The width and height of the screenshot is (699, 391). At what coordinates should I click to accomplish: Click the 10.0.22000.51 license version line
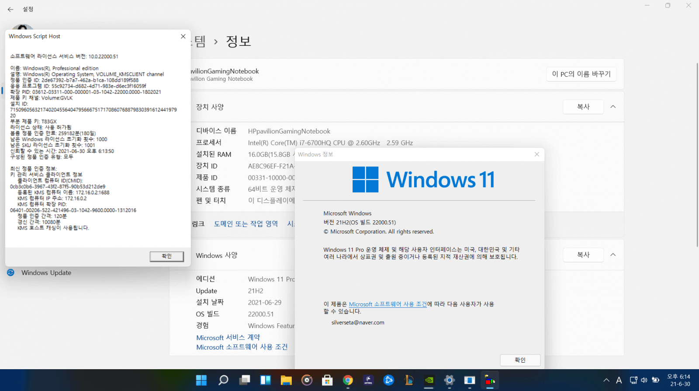(64, 56)
